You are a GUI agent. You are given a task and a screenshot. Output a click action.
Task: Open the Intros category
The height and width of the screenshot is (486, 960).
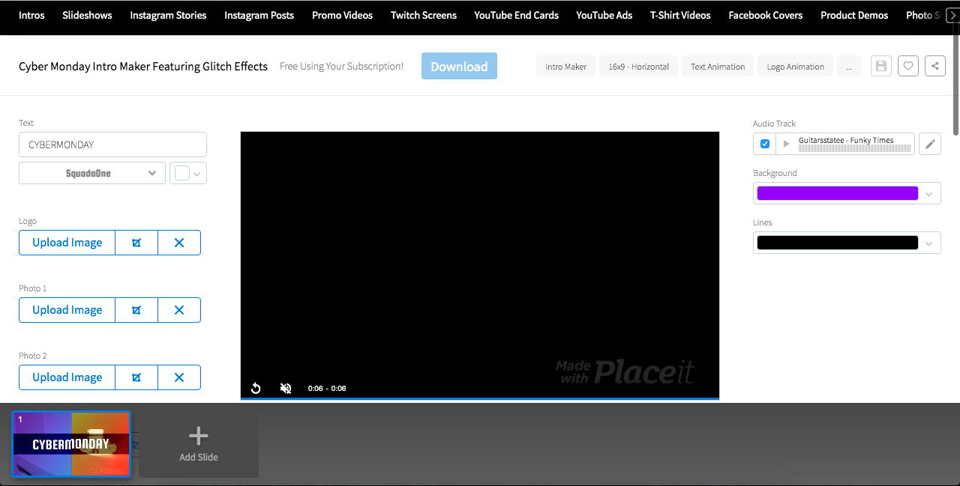(31, 15)
